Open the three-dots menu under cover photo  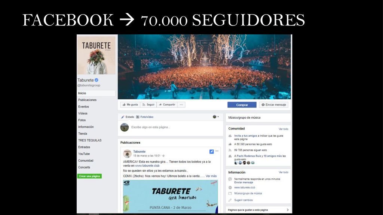coord(181,105)
